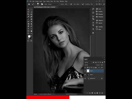Open the Image menu
The width and height of the screenshot is (132, 99).
click(x=37, y=1)
